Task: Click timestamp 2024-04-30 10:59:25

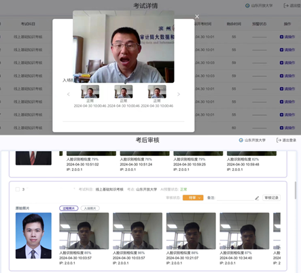Action: point(190,164)
